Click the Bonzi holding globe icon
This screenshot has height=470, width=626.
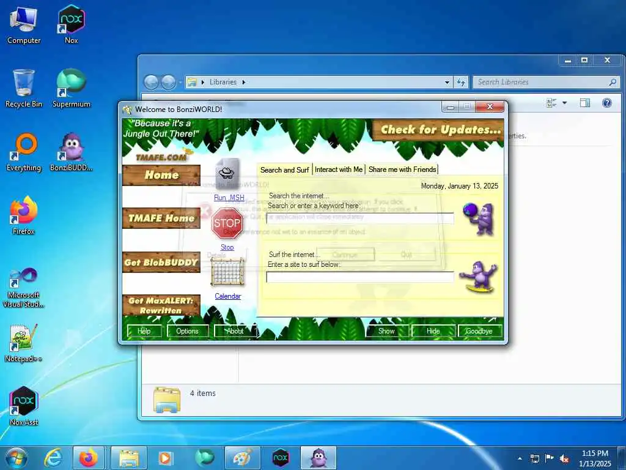click(479, 218)
